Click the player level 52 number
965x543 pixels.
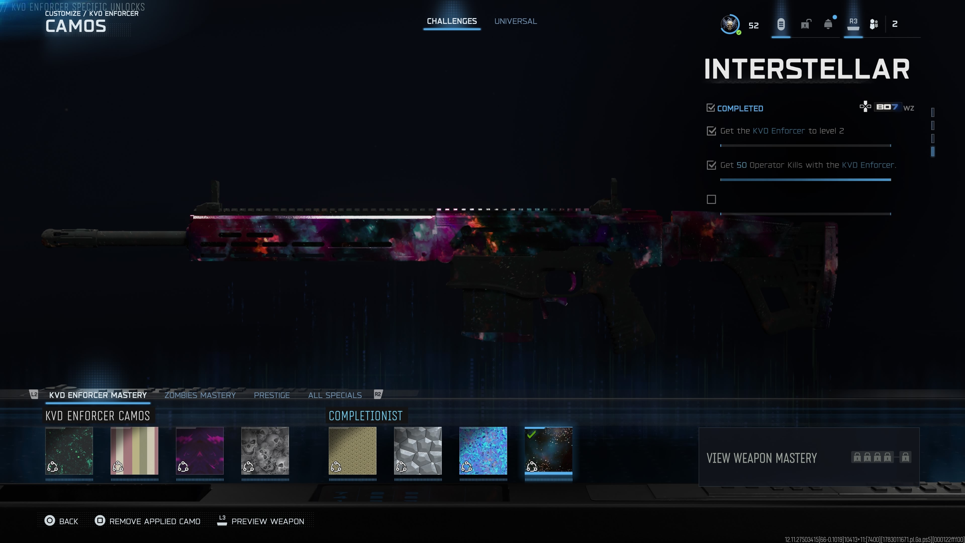point(753,25)
